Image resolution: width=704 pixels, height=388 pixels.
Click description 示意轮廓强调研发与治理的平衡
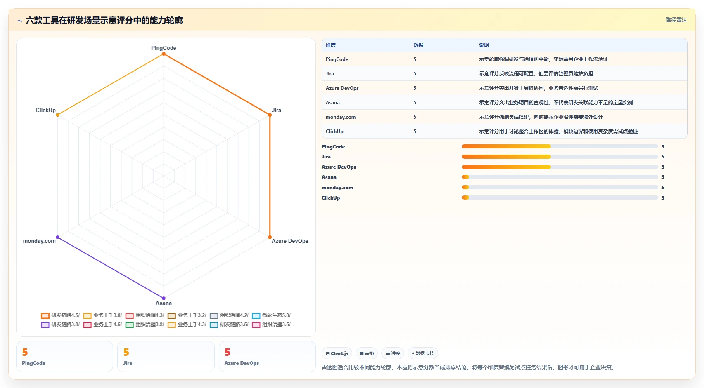point(543,59)
